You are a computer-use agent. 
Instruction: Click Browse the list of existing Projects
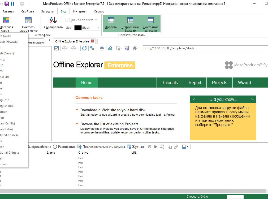click(109, 124)
